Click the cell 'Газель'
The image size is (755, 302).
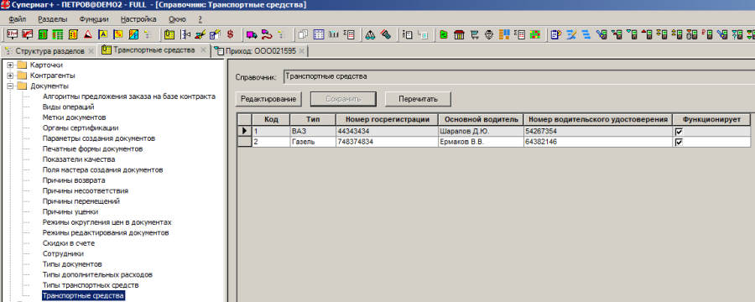click(313, 142)
